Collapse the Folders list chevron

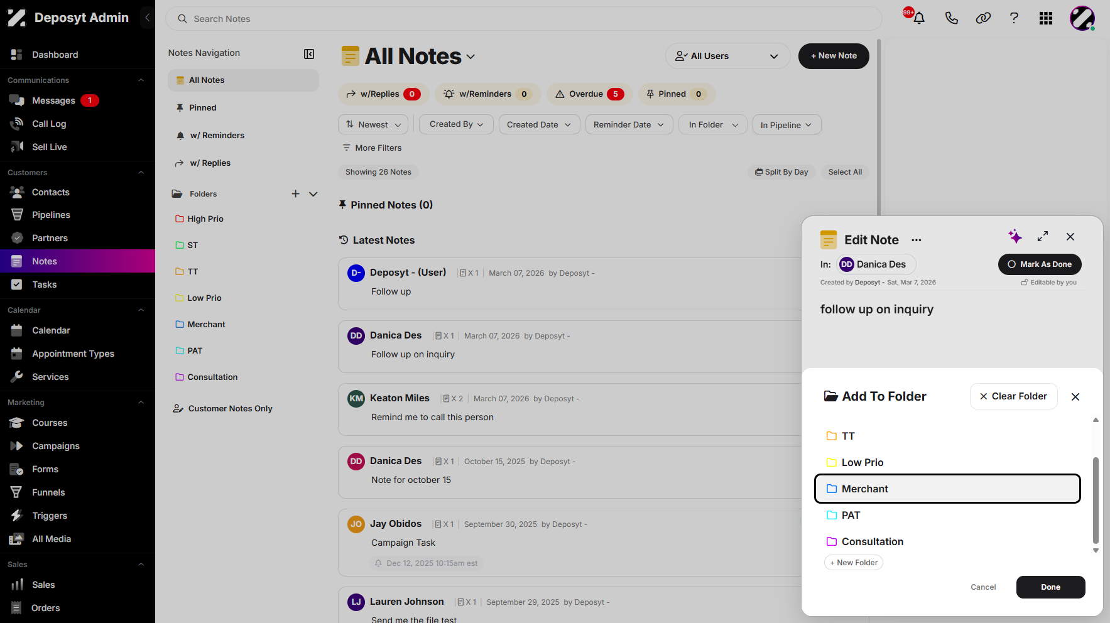pos(313,194)
